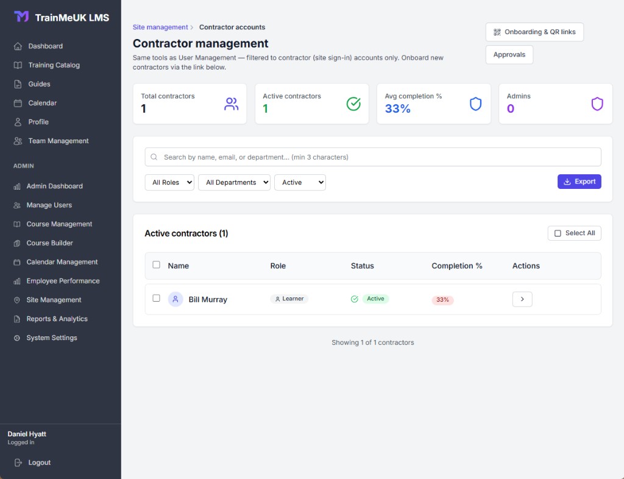The height and width of the screenshot is (479, 624).
Task: Click the Team Management people icon
Action: coord(18,141)
